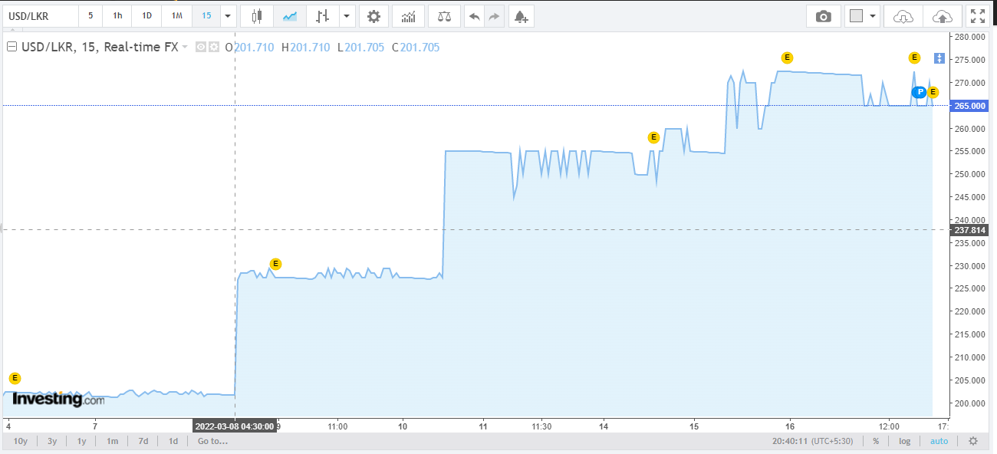The height and width of the screenshot is (454, 997).
Task: Select the 1h interval
Action: 117,16
